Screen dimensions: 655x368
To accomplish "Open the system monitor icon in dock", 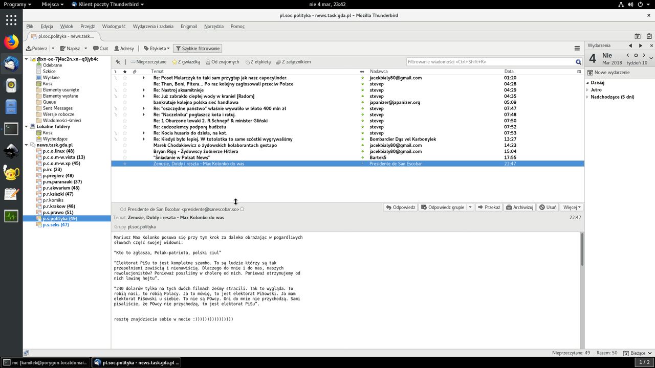I will coord(11,216).
